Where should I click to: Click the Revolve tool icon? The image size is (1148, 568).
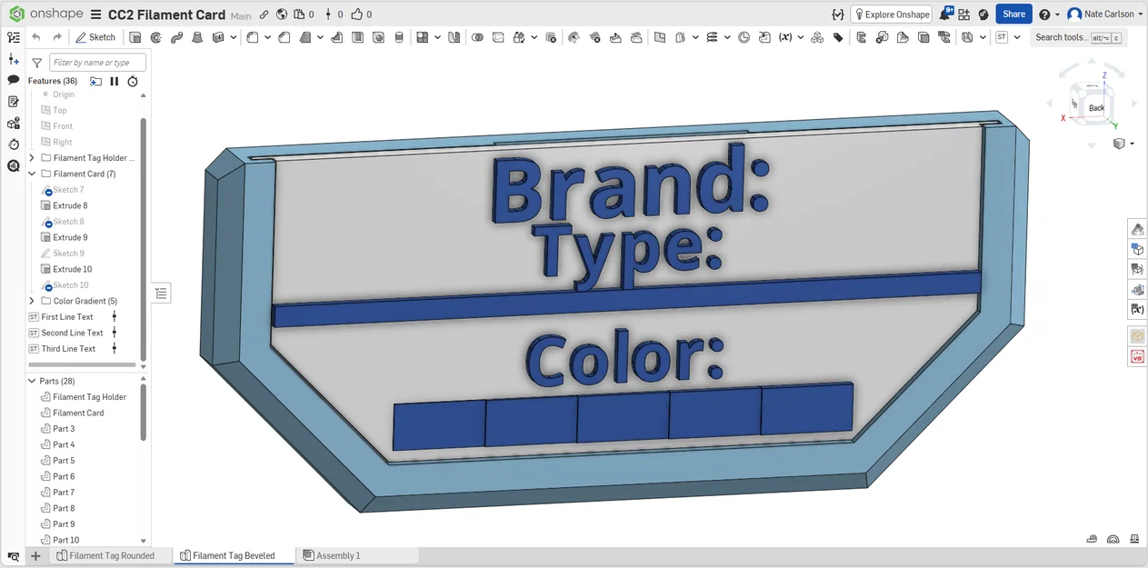point(155,37)
